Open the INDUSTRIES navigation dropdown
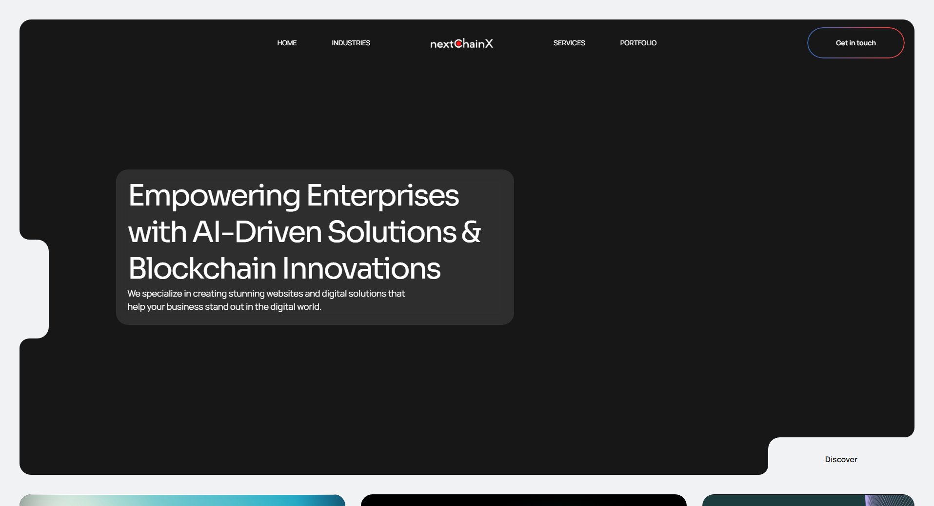934x506 pixels. pyautogui.click(x=351, y=43)
